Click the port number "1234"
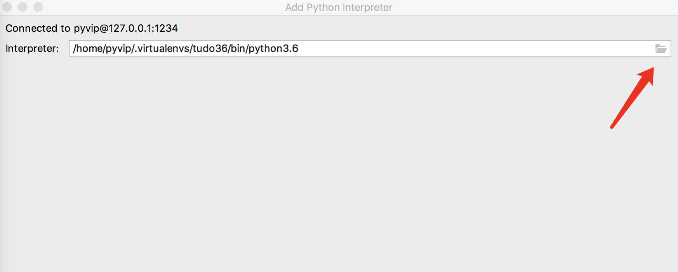 166,28
